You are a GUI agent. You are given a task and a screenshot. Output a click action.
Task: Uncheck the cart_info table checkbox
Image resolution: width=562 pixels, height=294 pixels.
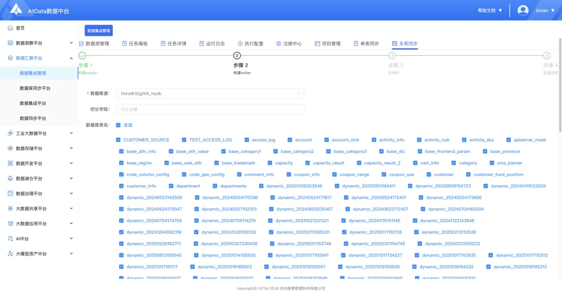pos(415,163)
